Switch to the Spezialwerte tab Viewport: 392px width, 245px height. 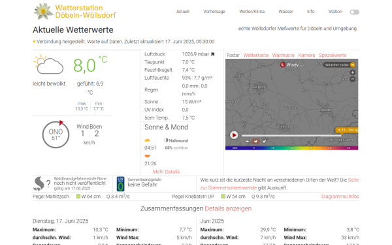point(333,56)
